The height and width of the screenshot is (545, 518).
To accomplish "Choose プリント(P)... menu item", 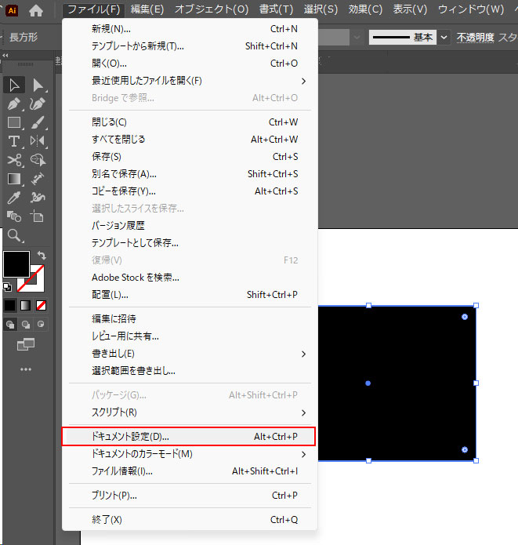I will [190, 496].
